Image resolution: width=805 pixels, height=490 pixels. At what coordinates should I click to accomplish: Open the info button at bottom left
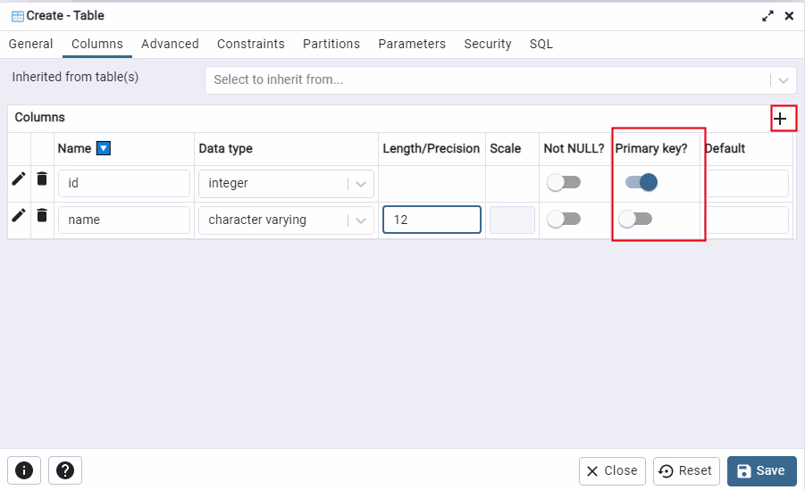click(24, 470)
